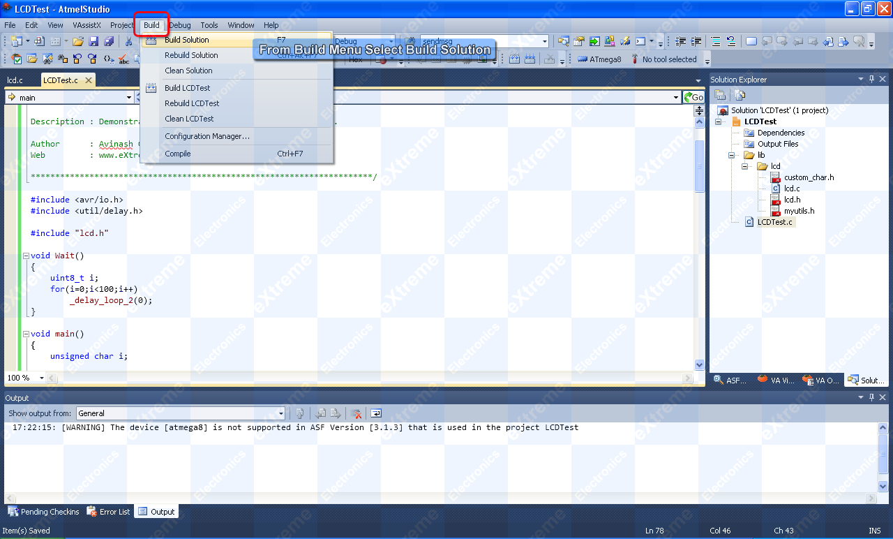Click Properties icon in Solution Explorer toolbar

[x=720, y=95]
